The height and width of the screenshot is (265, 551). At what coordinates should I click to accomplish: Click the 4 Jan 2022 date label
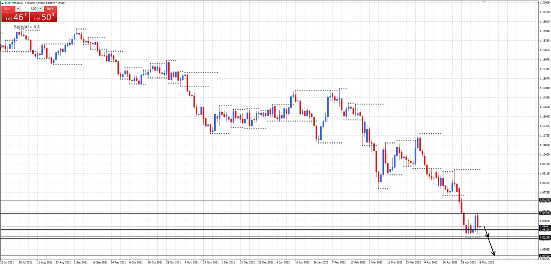[283, 262]
